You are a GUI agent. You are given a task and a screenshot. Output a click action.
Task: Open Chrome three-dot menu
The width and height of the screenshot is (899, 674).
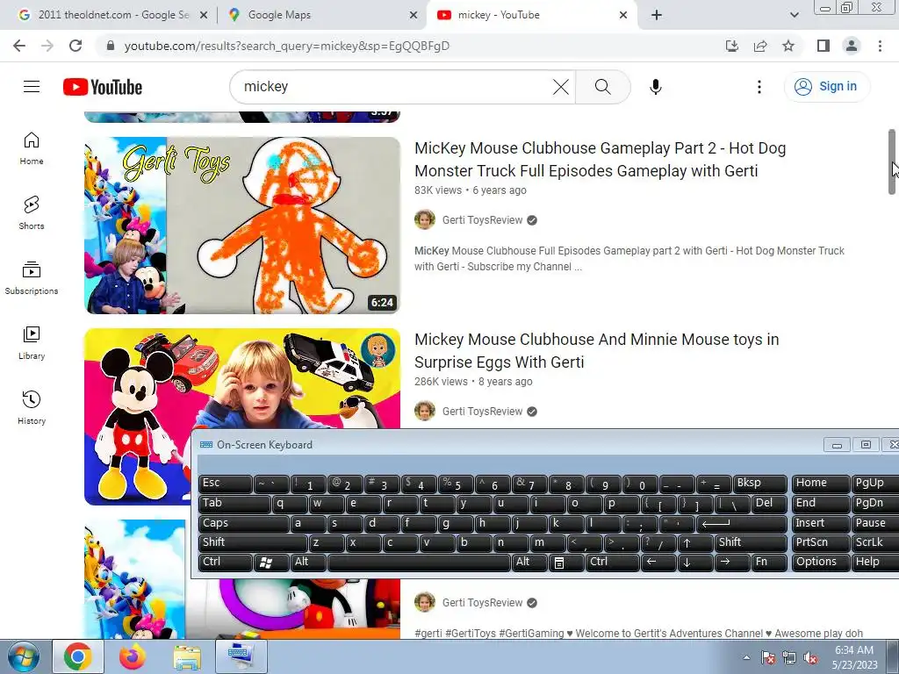880,46
